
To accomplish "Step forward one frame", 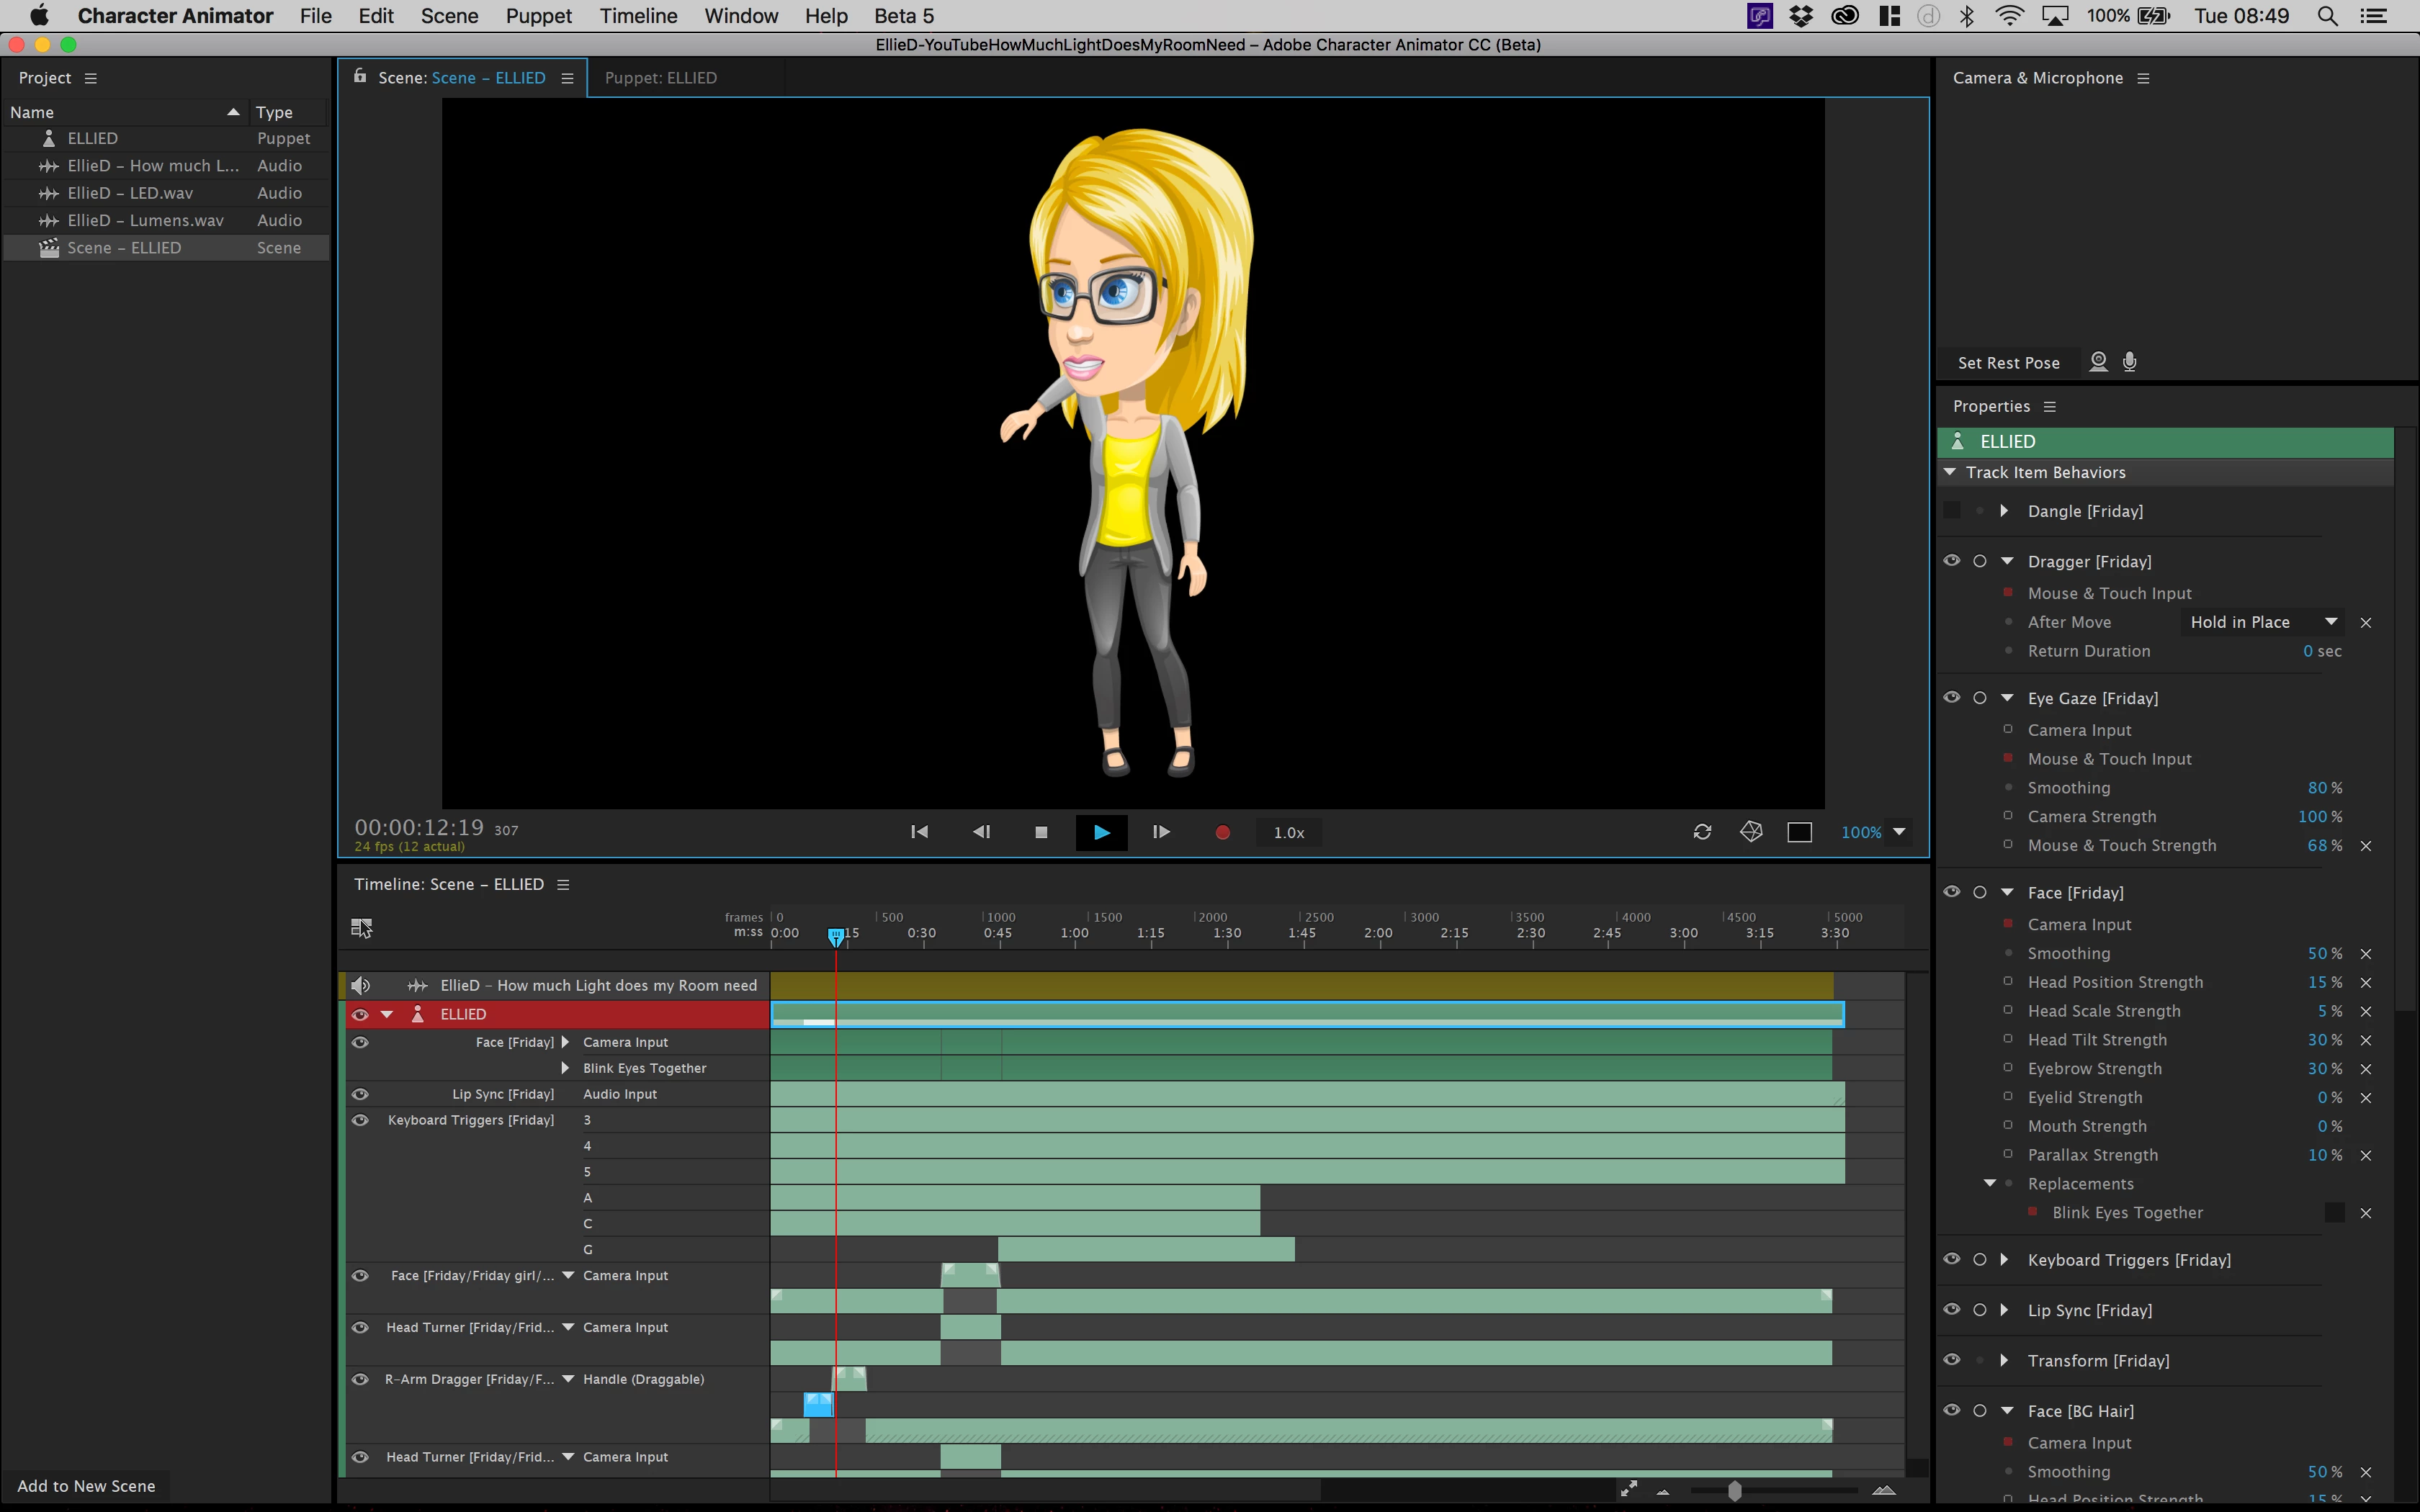I will [1161, 832].
